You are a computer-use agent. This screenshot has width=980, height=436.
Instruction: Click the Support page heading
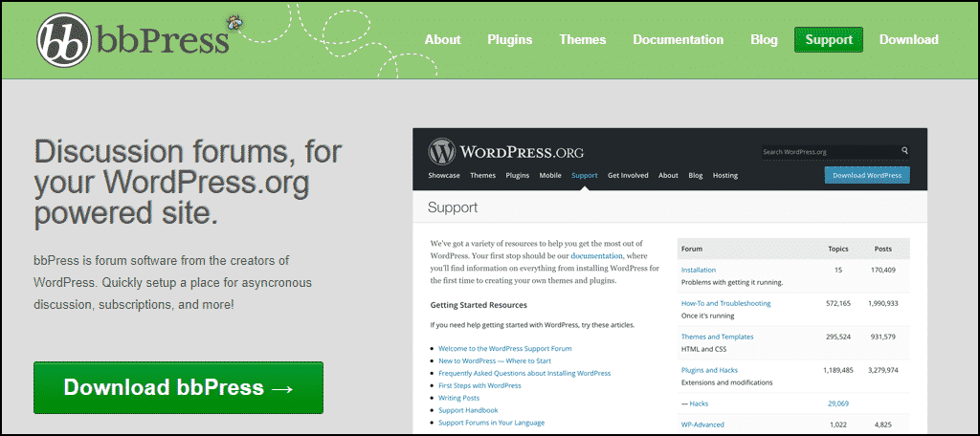coord(453,207)
